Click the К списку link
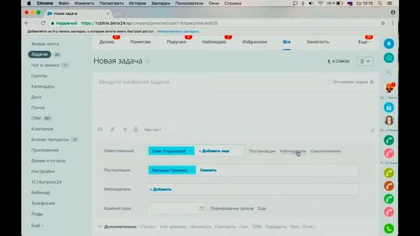 pos(339,61)
